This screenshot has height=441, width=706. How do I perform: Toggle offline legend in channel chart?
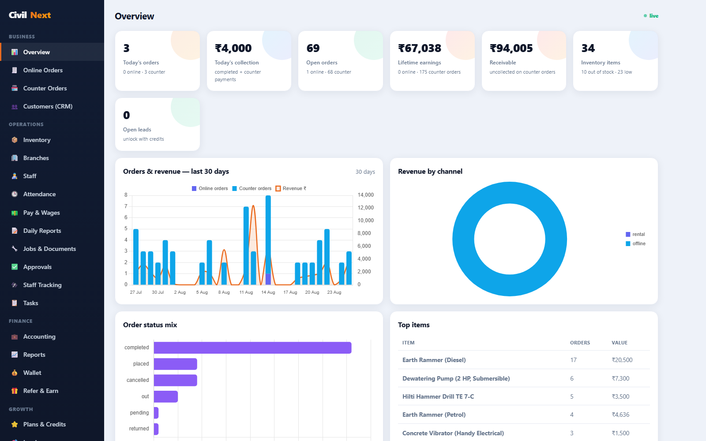pos(635,243)
